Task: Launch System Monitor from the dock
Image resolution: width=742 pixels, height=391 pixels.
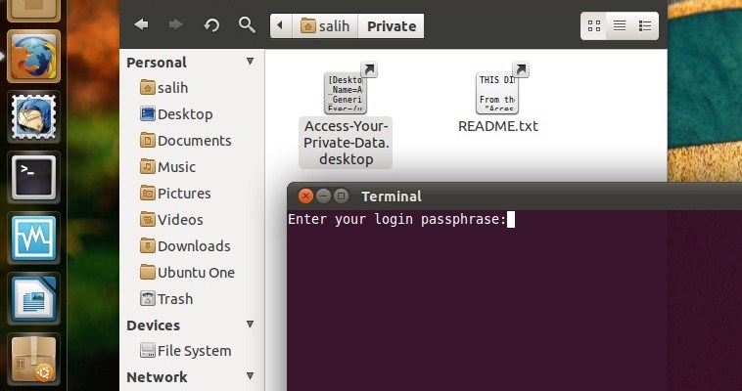Action: tap(33, 238)
